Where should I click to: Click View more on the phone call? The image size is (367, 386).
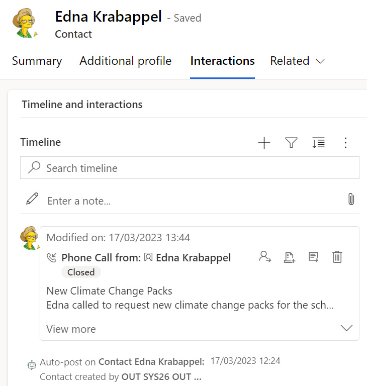(x=71, y=329)
